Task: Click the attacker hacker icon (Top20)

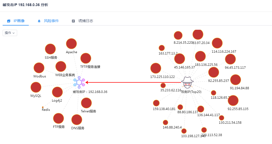Action: click(187, 83)
